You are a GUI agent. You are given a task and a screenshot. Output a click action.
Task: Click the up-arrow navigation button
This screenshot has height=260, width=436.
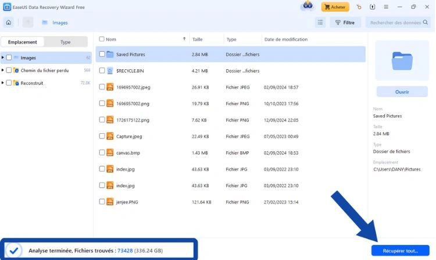pyautogui.click(x=27, y=23)
